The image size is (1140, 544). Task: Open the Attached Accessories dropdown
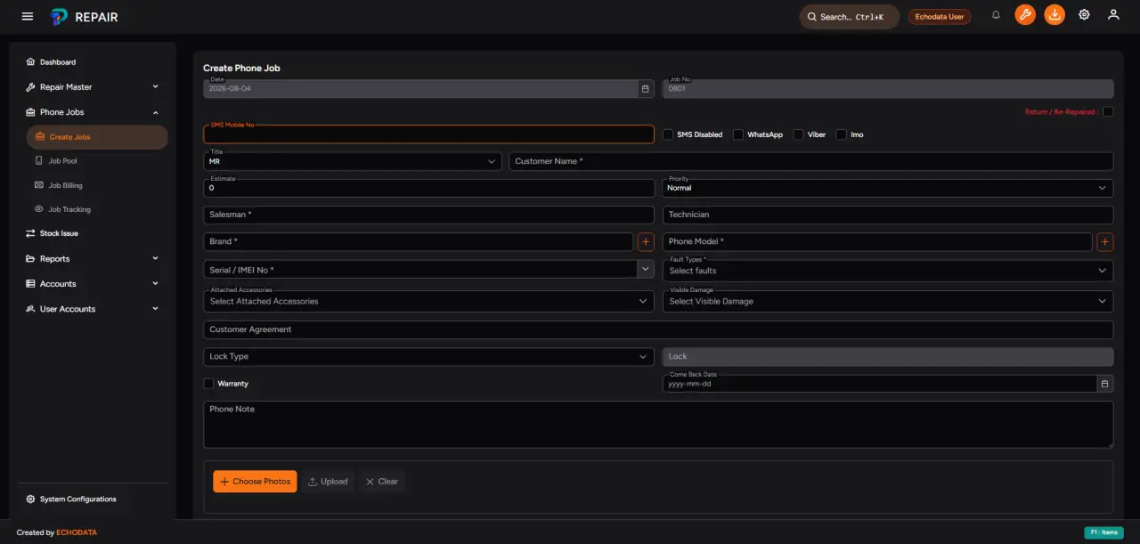click(428, 301)
